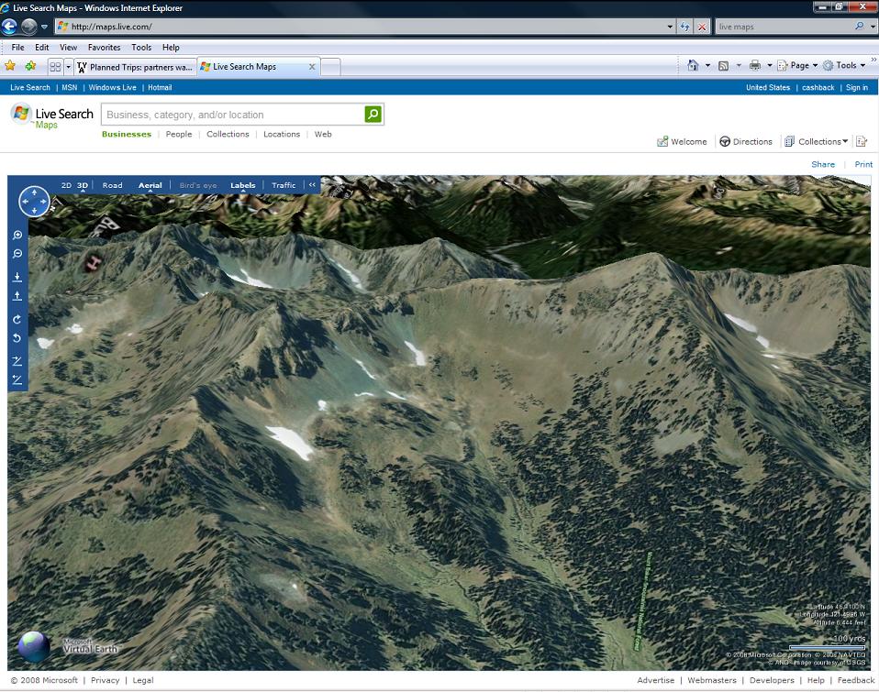Click the Share link above the map

[x=822, y=165]
